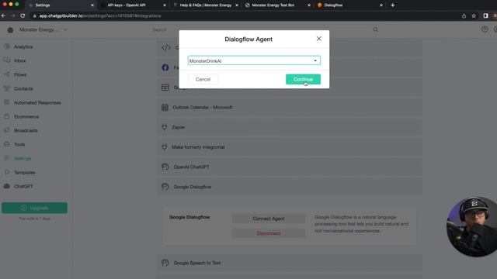
Task: Click the Templates sidebar icon
Action: click(7, 172)
